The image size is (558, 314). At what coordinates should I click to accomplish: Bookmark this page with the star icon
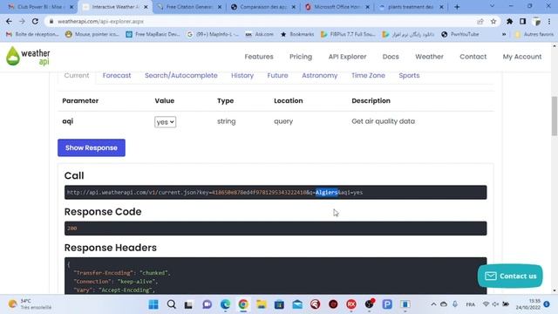(493, 21)
